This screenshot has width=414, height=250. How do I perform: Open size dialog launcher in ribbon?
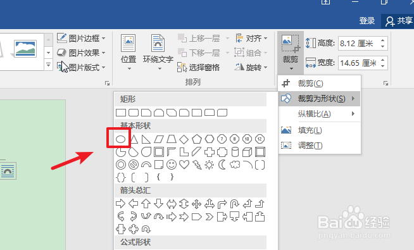pos(386,83)
